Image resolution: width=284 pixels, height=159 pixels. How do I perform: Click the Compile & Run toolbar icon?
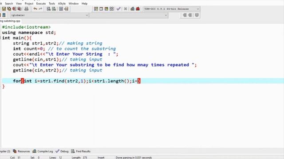coord(106,9)
